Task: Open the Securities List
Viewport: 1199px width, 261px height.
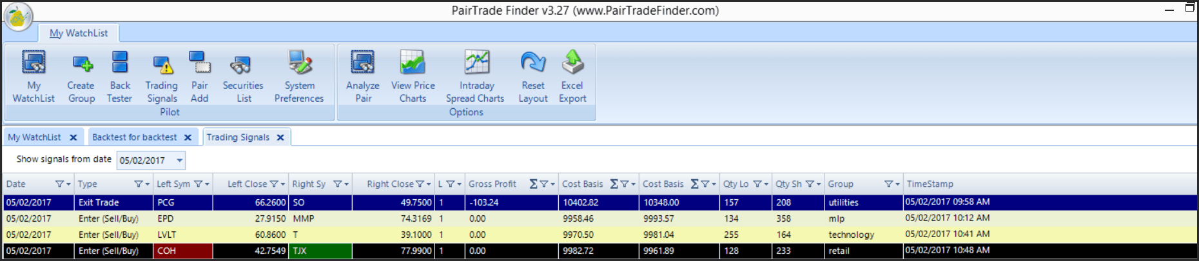Action: pos(243,76)
